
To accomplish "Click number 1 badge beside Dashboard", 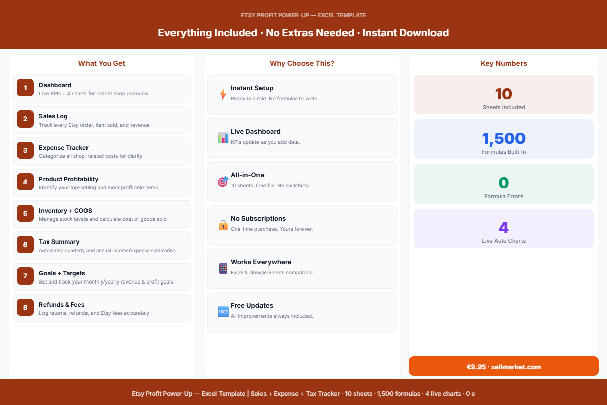I will coord(25,88).
